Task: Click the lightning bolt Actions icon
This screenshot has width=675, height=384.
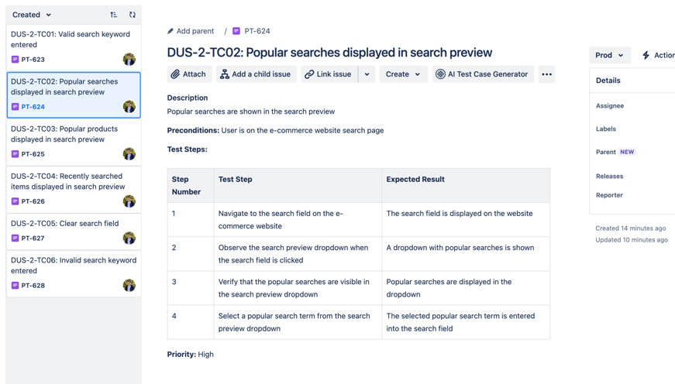Action: [x=646, y=56]
